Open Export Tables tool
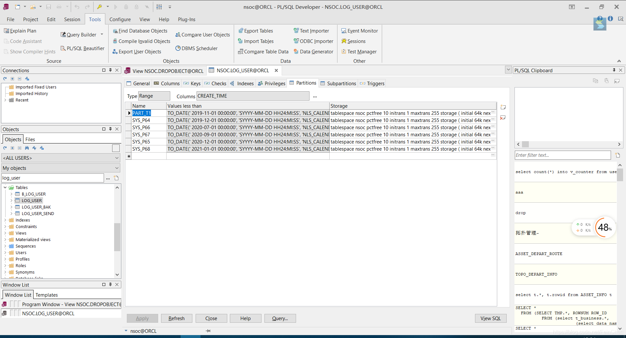 tap(256, 31)
